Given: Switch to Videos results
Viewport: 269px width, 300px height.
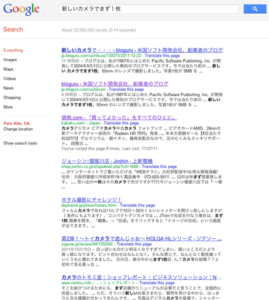Looking at the screenshot, I should click(x=9, y=79).
